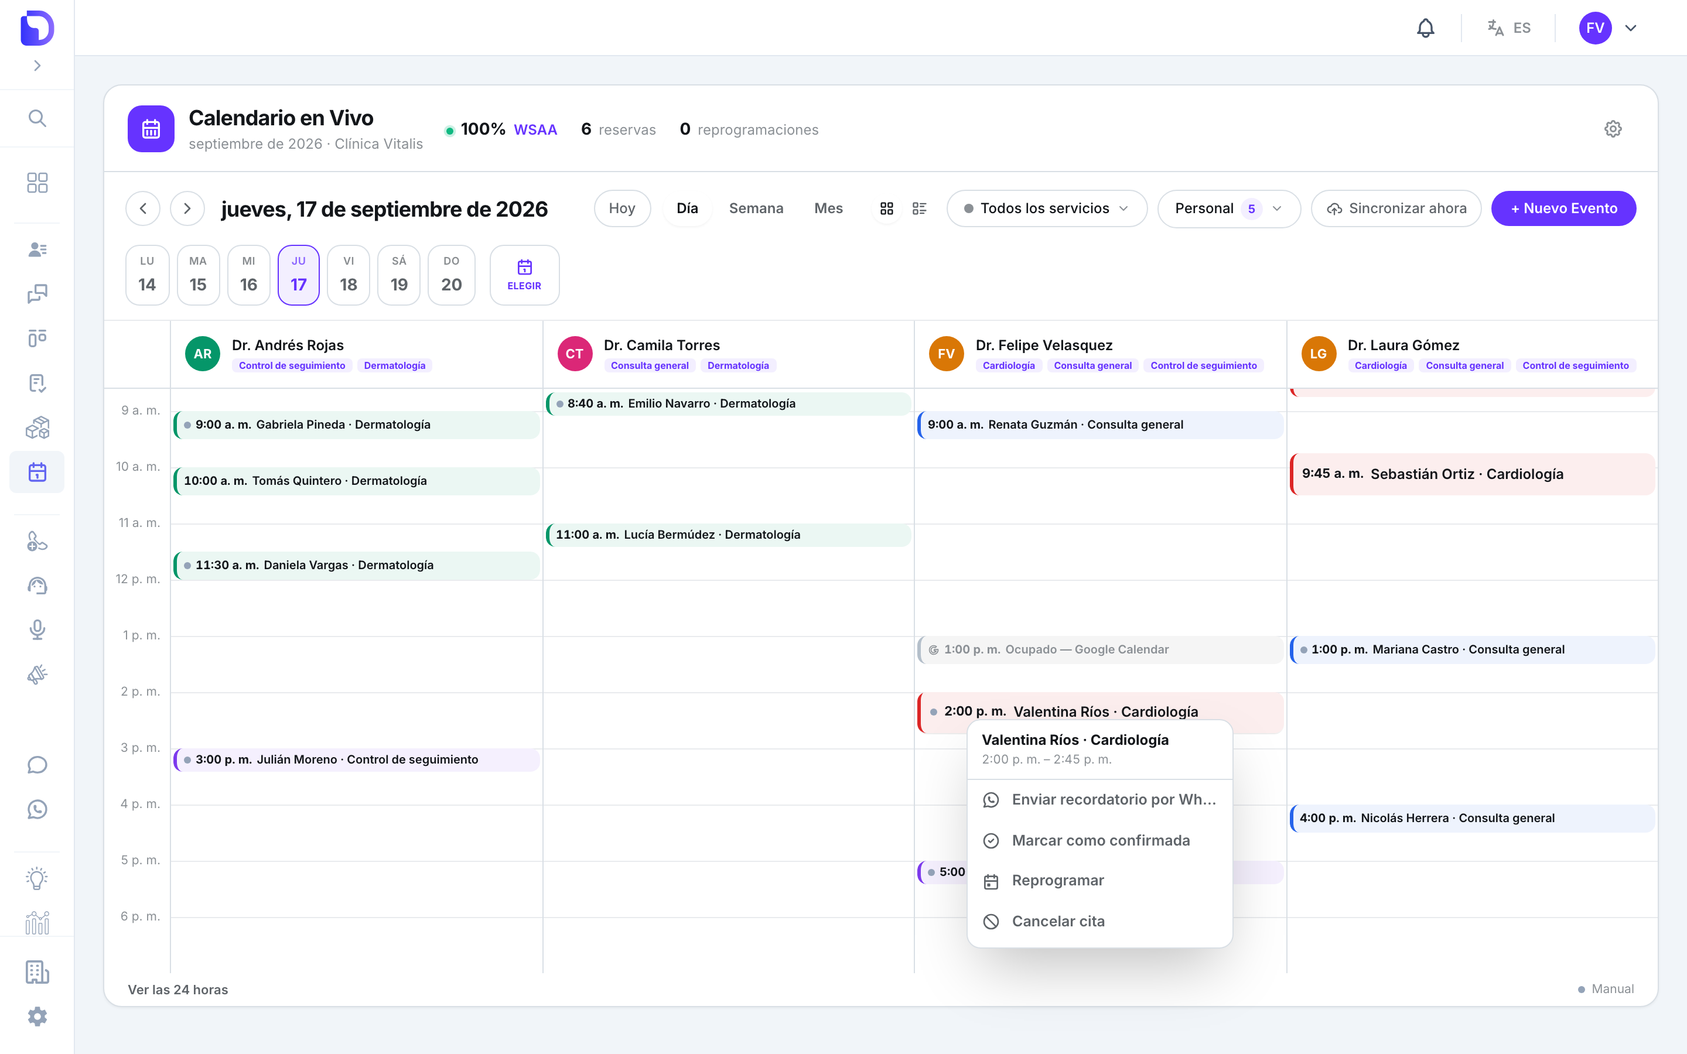This screenshot has height=1054, width=1687.
Task: Open Gabriela Pineda 9:00 a. m. appointment
Action: tap(357, 425)
